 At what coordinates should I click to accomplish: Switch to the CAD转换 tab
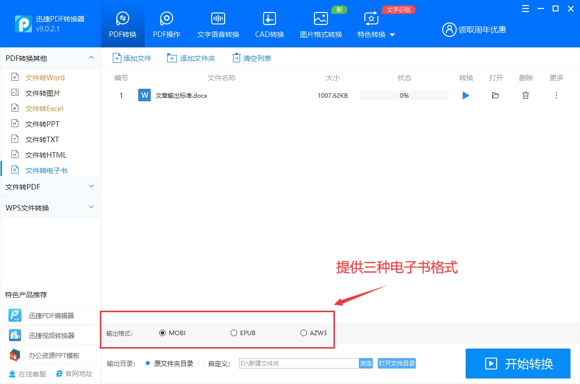point(269,23)
